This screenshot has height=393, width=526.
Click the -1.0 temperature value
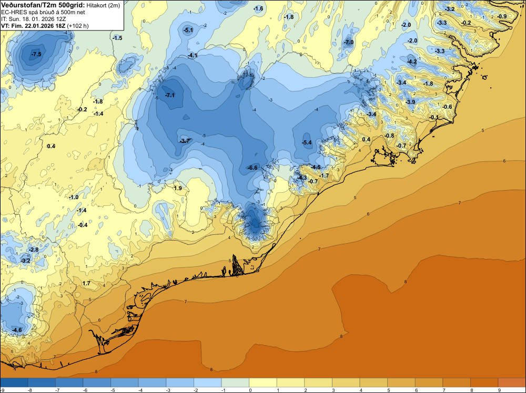click(x=74, y=197)
